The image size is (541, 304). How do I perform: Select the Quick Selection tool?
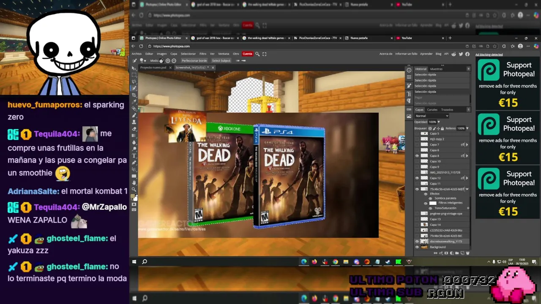pos(134,88)
